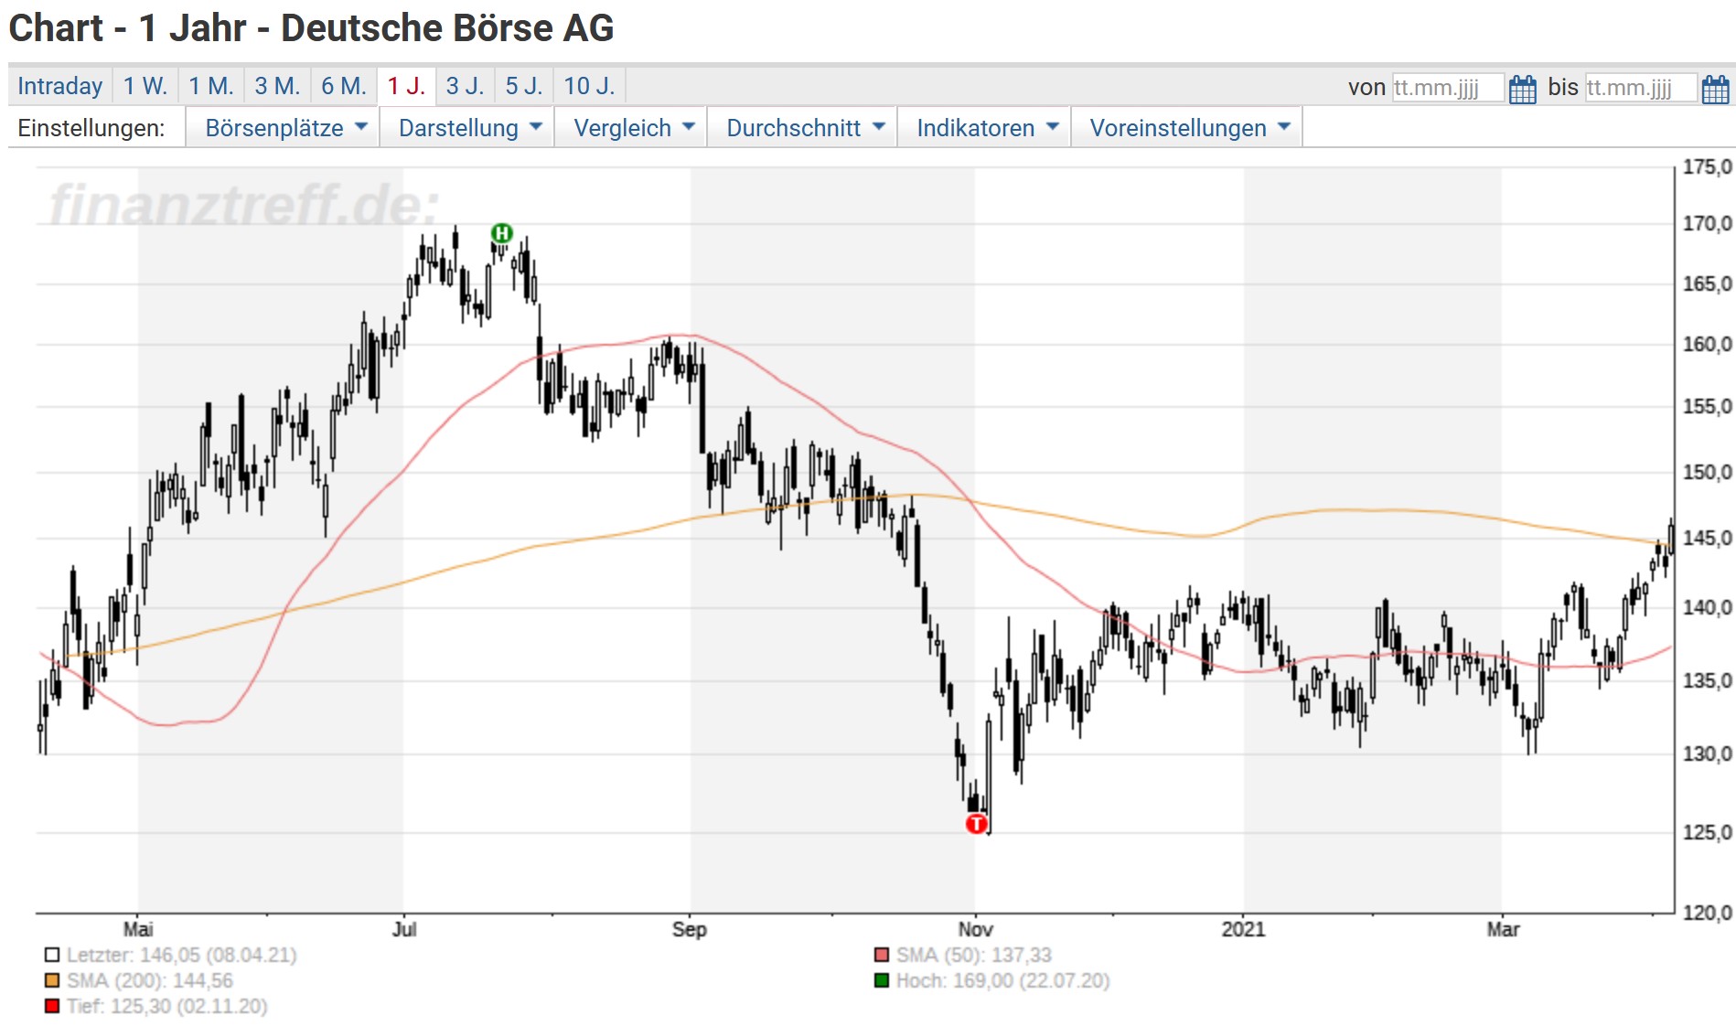Click the '160,0' y-axis value
This screenshot has height=1026, width=1736.
pos(1708,344)
